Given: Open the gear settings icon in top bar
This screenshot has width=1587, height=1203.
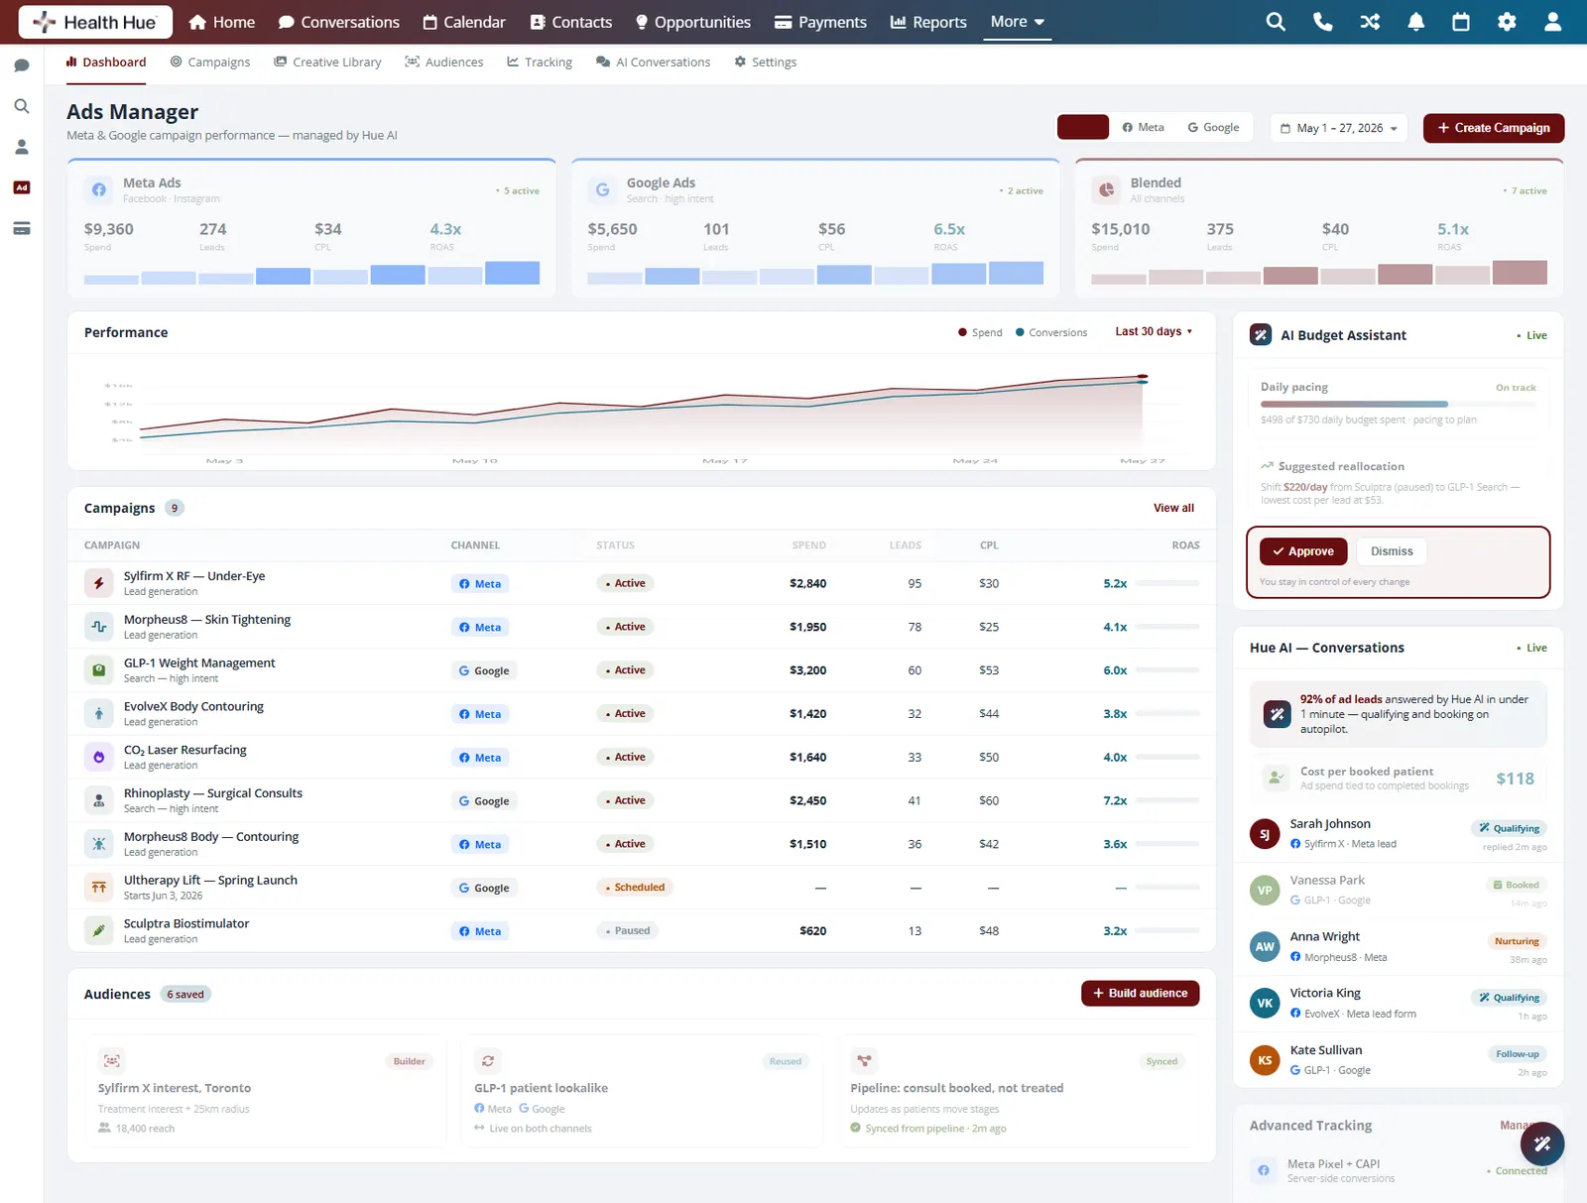Looking at the screenshot, I should click(1507, 22).
